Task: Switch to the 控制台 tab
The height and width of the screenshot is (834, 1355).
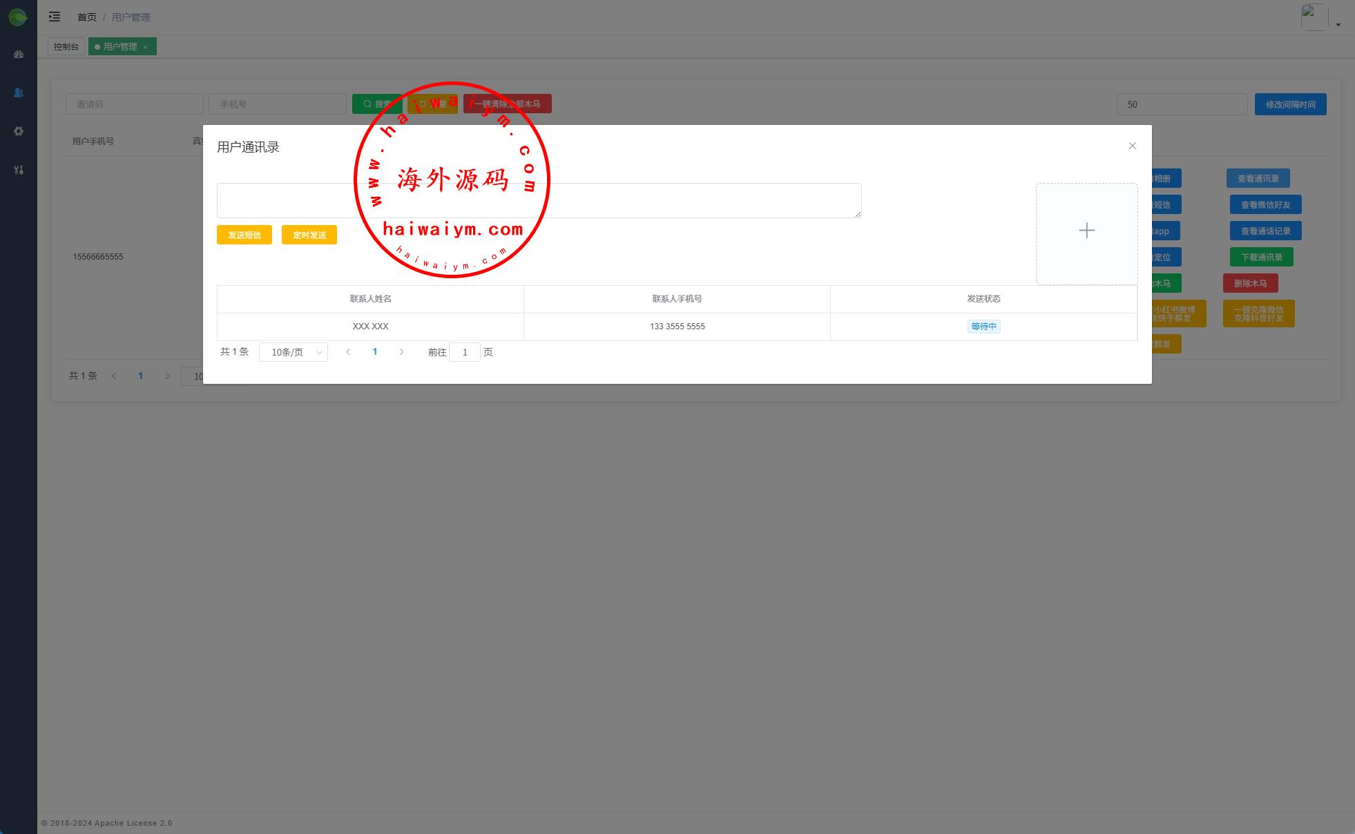Action: [66, 46]
